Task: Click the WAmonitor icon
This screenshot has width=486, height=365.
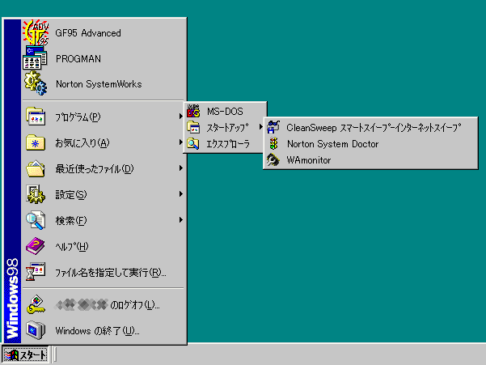Action: [x=273, y=159]
